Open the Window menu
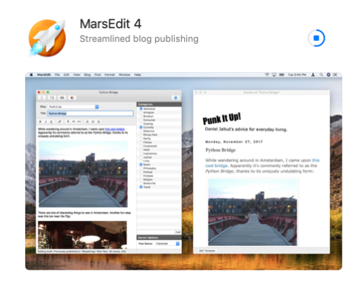 point(125,74)
